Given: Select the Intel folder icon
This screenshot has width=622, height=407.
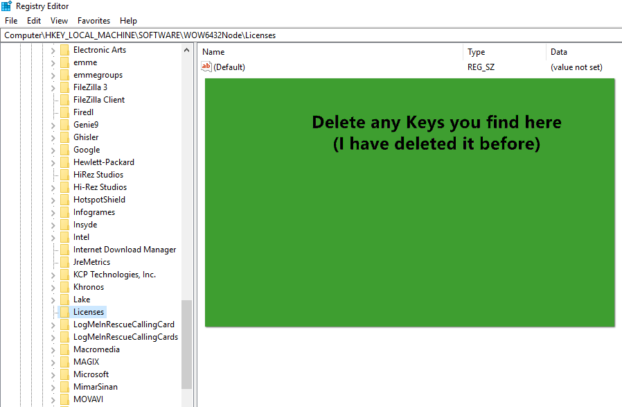Looking at the screenshot, I should pyautogui.click(x=64, y=237).
